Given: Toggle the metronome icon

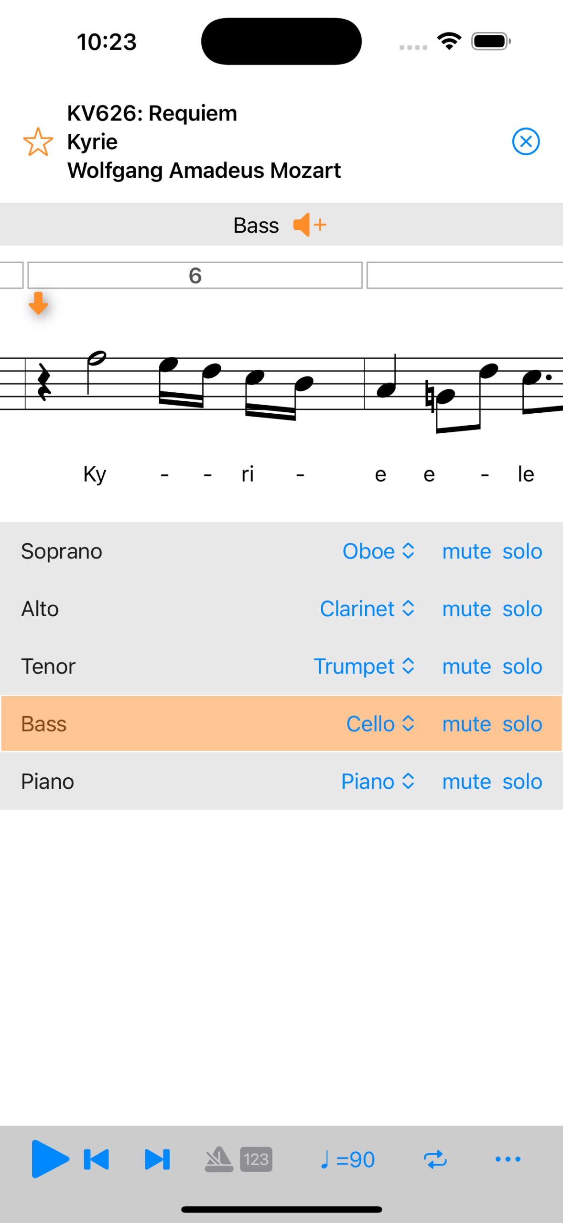Looking at the screenshot, I should pyautogui.click(x=218, y=1159).
